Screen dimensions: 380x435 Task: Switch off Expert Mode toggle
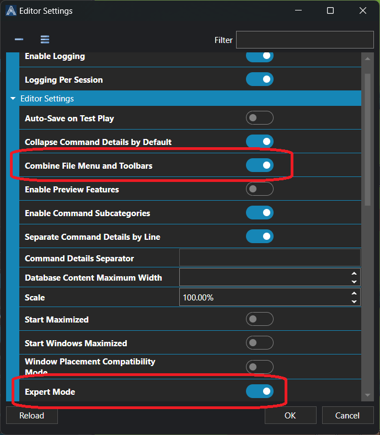tap(259, 391)
